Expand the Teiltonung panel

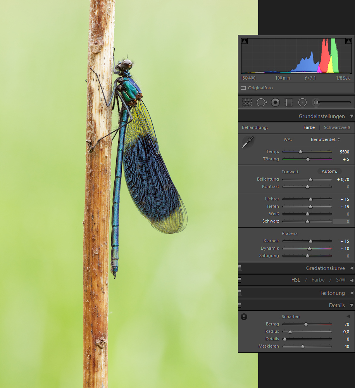tap(352, 293)
